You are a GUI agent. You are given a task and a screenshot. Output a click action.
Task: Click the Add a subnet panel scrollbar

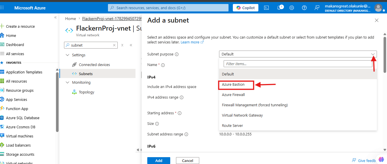pos(385,54)
